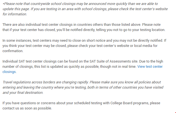Click the phrase 'SAT Suite of Assessments site'

click(114, 61)
